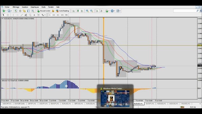Screen dimensions: 202x114
Task: Open the Insertion menu
Action: click(25, 7)
